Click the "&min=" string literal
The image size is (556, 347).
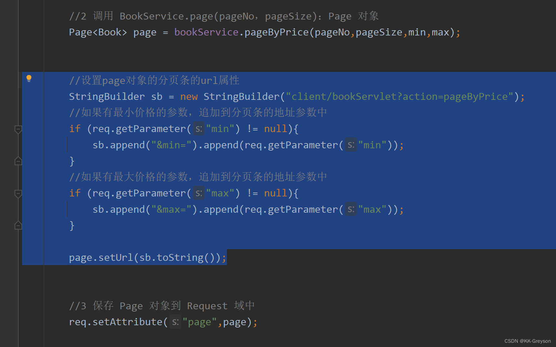[171, 145]
